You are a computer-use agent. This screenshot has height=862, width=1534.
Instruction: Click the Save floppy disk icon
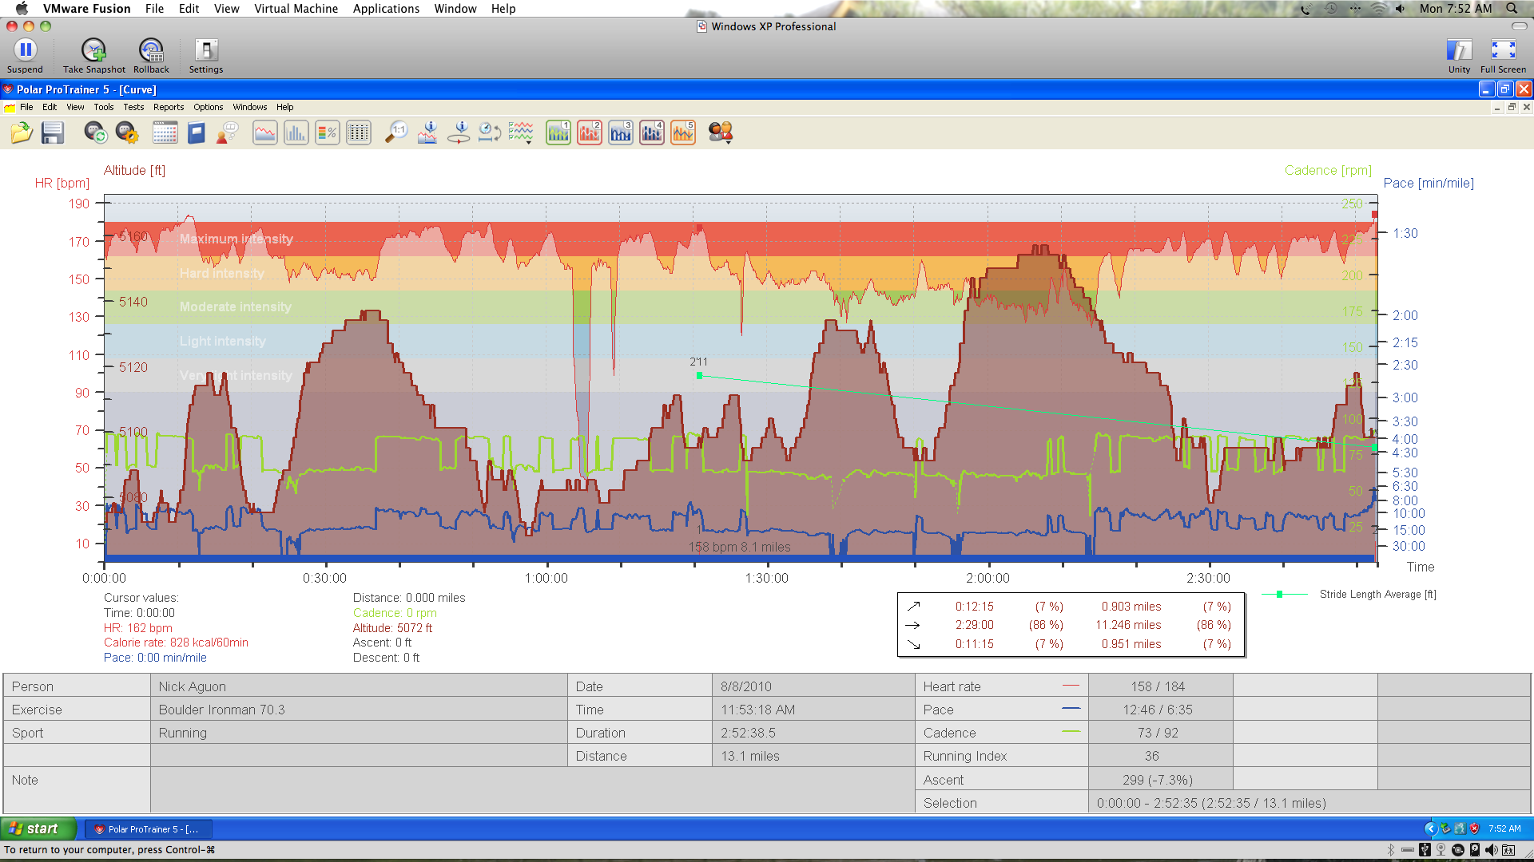pos(53,132)
